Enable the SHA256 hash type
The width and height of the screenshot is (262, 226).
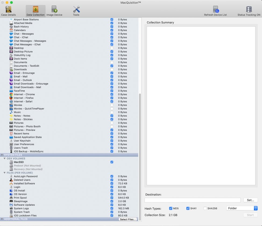click(x=205, y=208)
